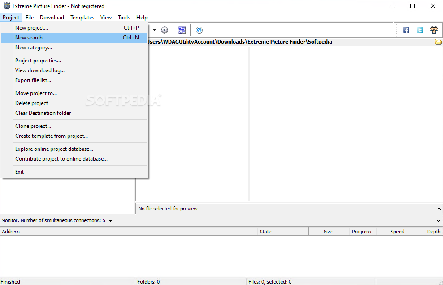
Task: Click the destination folder path text
Action: tap(240, 42)
